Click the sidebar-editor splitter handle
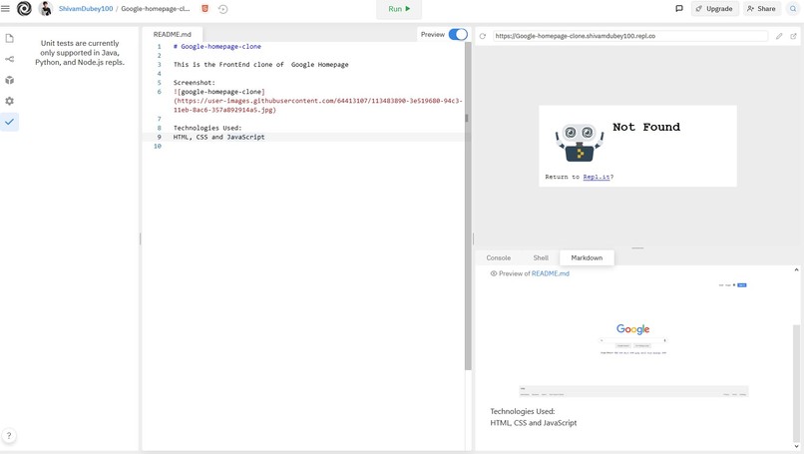The image size is (804, 454). [x=140, y=238]
